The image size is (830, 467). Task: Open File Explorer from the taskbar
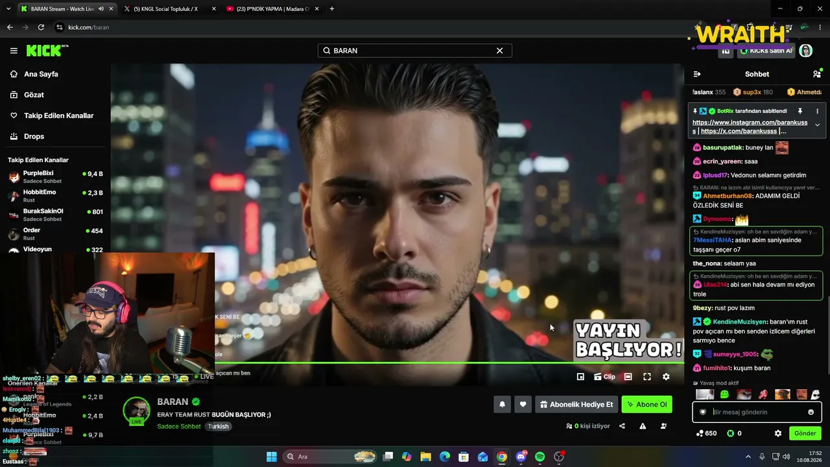coord(425,457)
